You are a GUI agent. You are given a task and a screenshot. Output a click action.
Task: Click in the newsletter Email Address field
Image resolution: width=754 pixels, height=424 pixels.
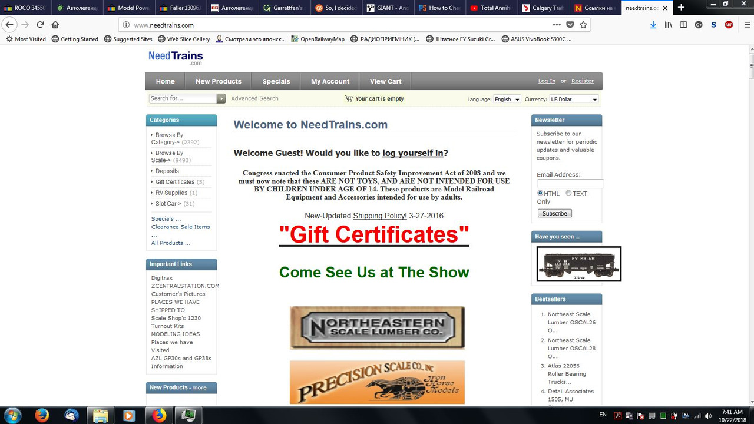[x=571, y=184]
